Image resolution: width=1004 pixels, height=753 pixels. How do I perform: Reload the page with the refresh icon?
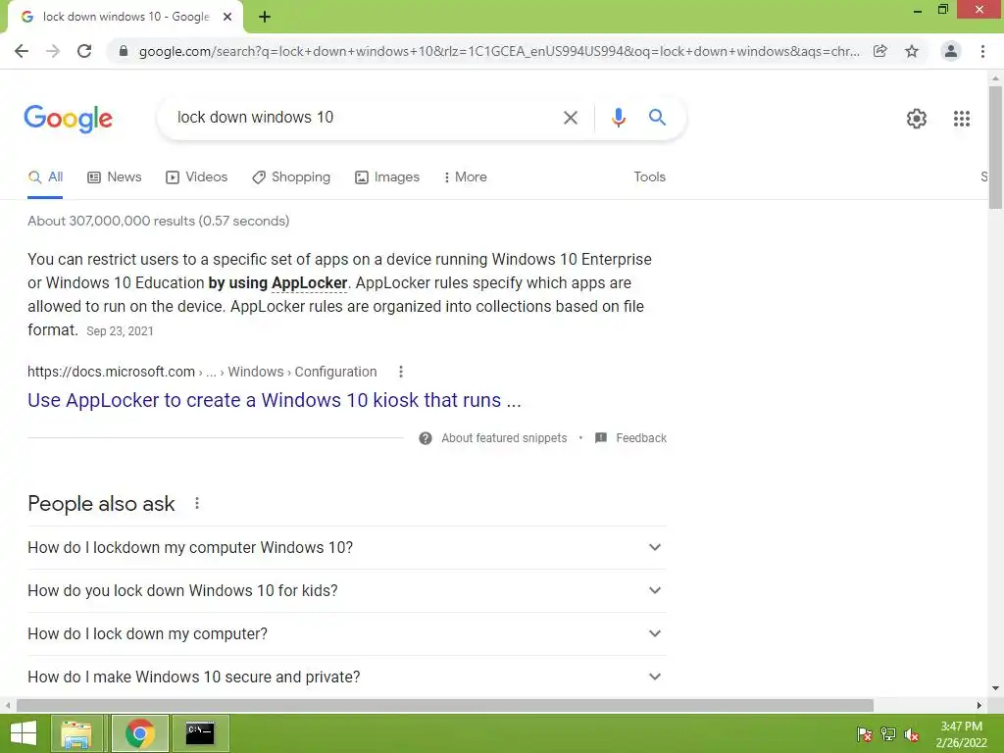[84, 51]
